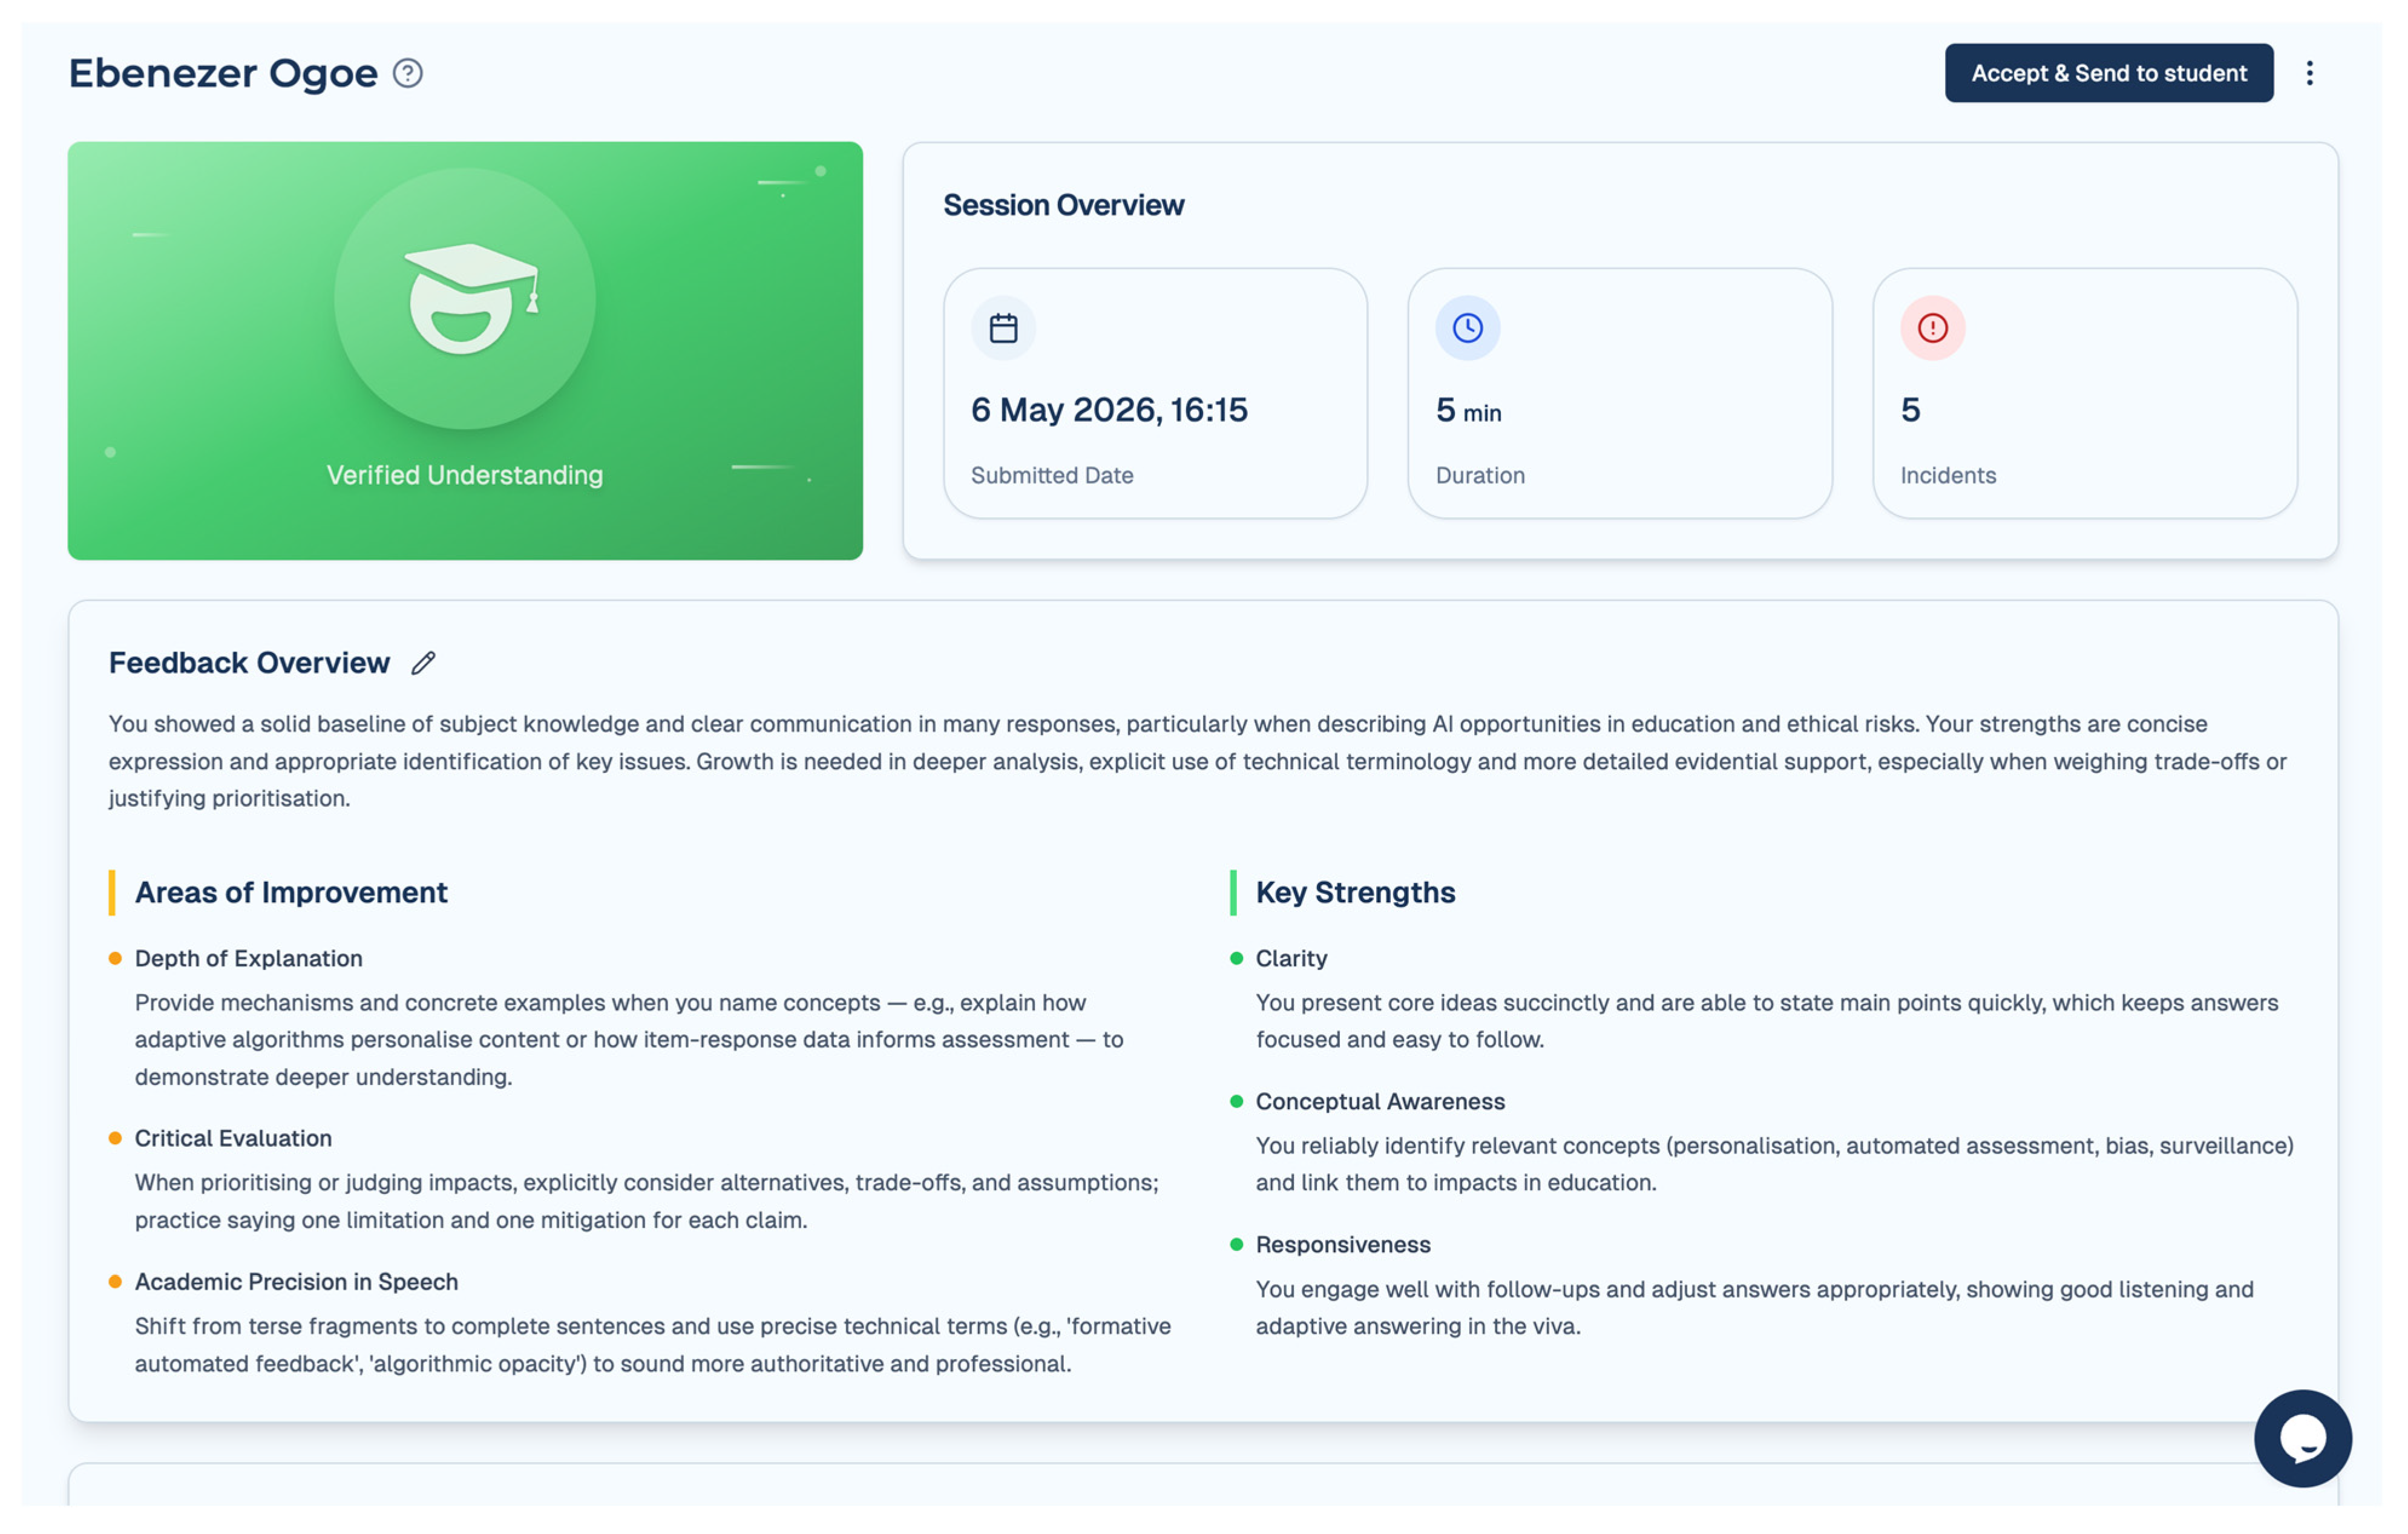Click the Verified Understanding label
The height and width of the screenshot is (1534, 2408).
(465, 475)
